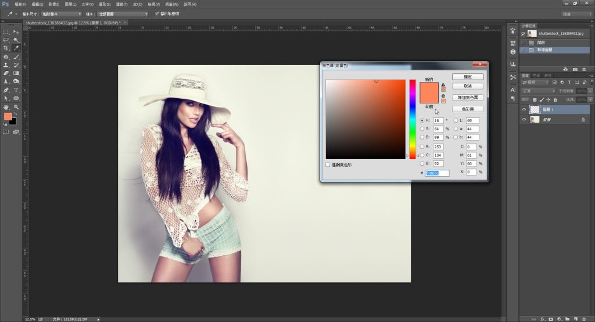The width and height of the screenshot is (595, 322).
Task: Select the Lasso tool
Action: [x=6, y=40]
